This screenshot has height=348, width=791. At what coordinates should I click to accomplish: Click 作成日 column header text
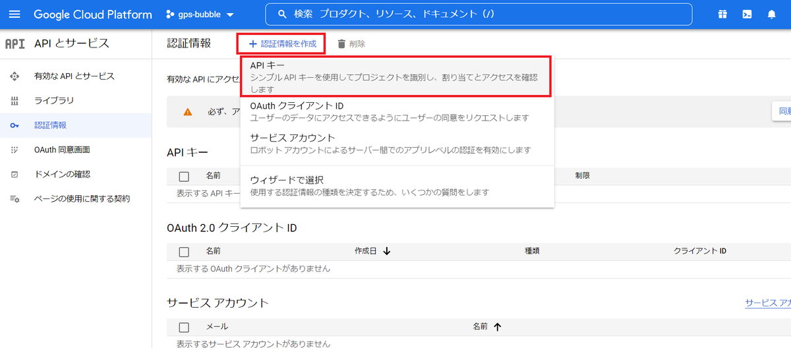pos(366,251)
